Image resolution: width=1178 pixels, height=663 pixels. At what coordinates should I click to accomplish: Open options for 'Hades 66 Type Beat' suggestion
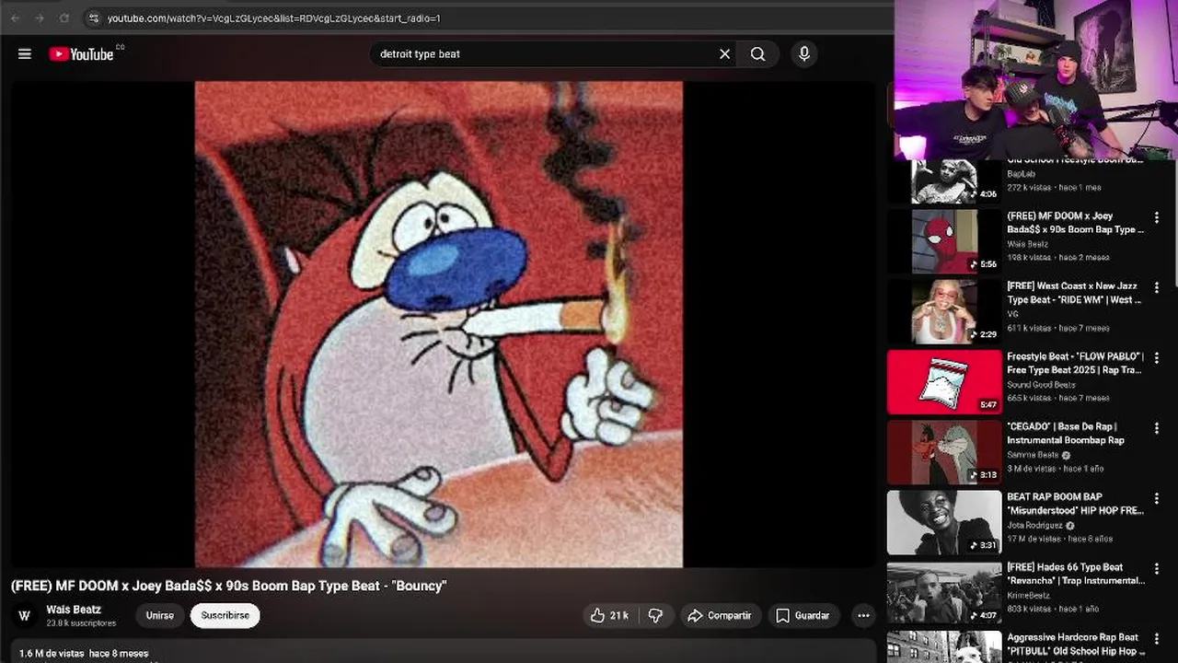1157,568
